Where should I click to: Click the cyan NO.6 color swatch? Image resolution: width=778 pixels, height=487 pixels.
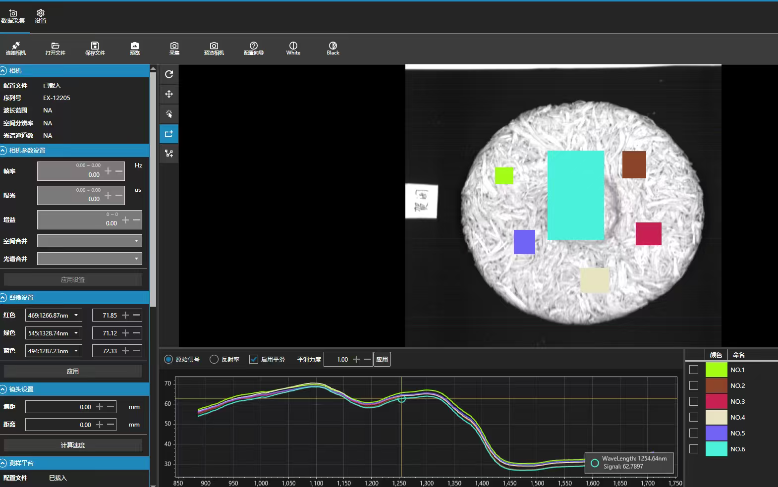716,449
